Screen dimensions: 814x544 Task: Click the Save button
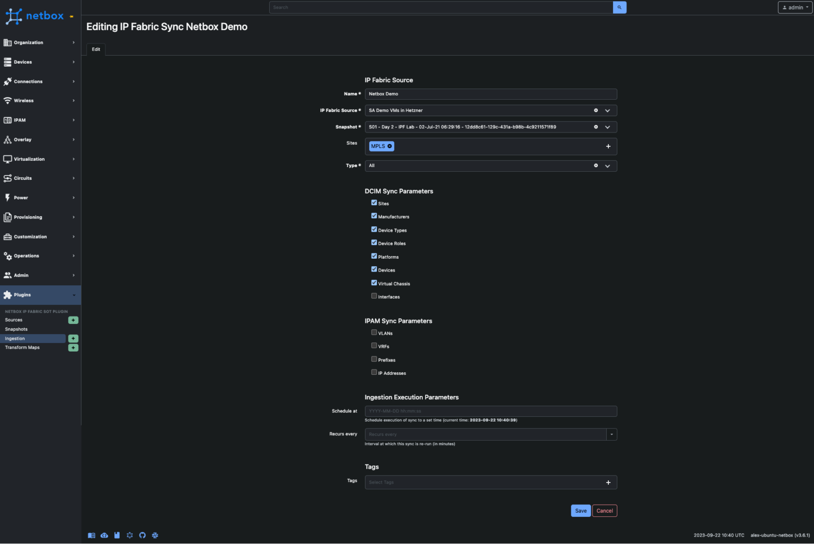(580, 511)
